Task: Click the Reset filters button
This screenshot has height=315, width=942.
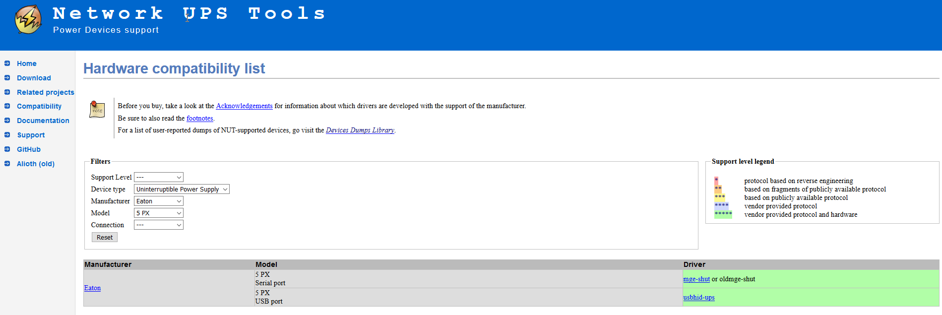Action: click(x=105, y=237)
